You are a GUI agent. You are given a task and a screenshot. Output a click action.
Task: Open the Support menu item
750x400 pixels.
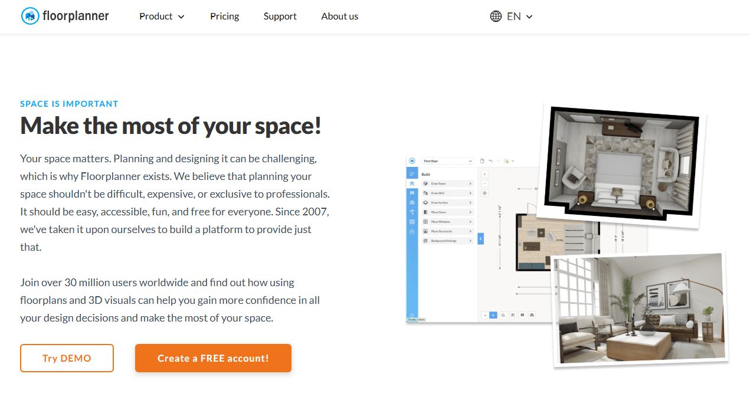[x=280, y=17]
